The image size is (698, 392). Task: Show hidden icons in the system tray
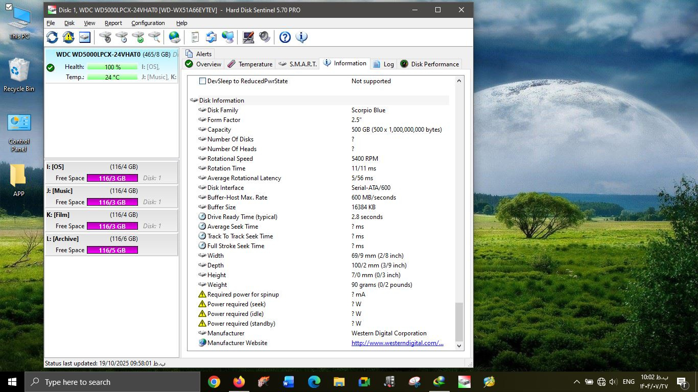click(x=576, y=382)
